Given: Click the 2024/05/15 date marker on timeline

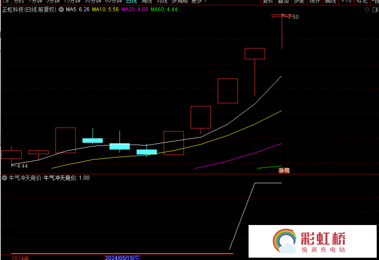Looking at the screenshot, I should [122, 258].
